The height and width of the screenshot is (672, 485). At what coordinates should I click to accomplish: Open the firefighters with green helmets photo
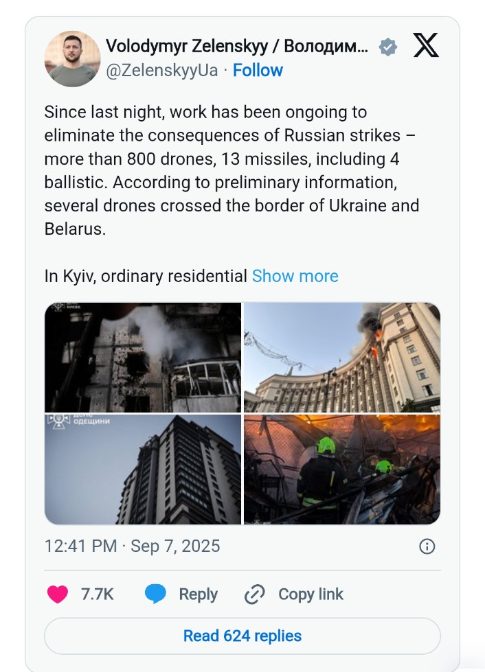(x=342, y=470)
